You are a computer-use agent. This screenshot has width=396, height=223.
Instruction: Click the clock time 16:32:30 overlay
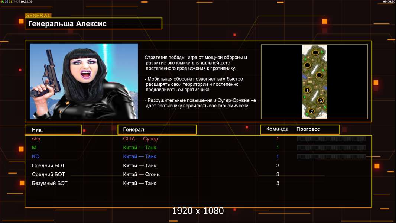click(x=26, y=1)
